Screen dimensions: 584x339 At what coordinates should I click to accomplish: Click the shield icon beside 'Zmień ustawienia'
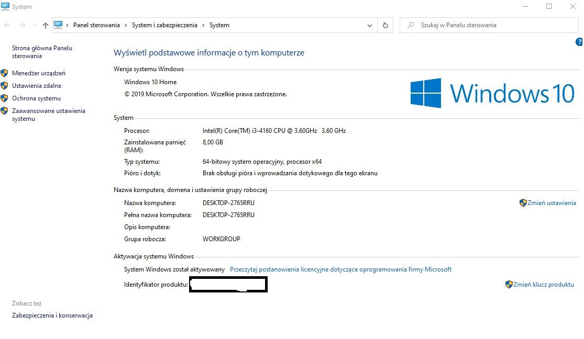[523, 203]
